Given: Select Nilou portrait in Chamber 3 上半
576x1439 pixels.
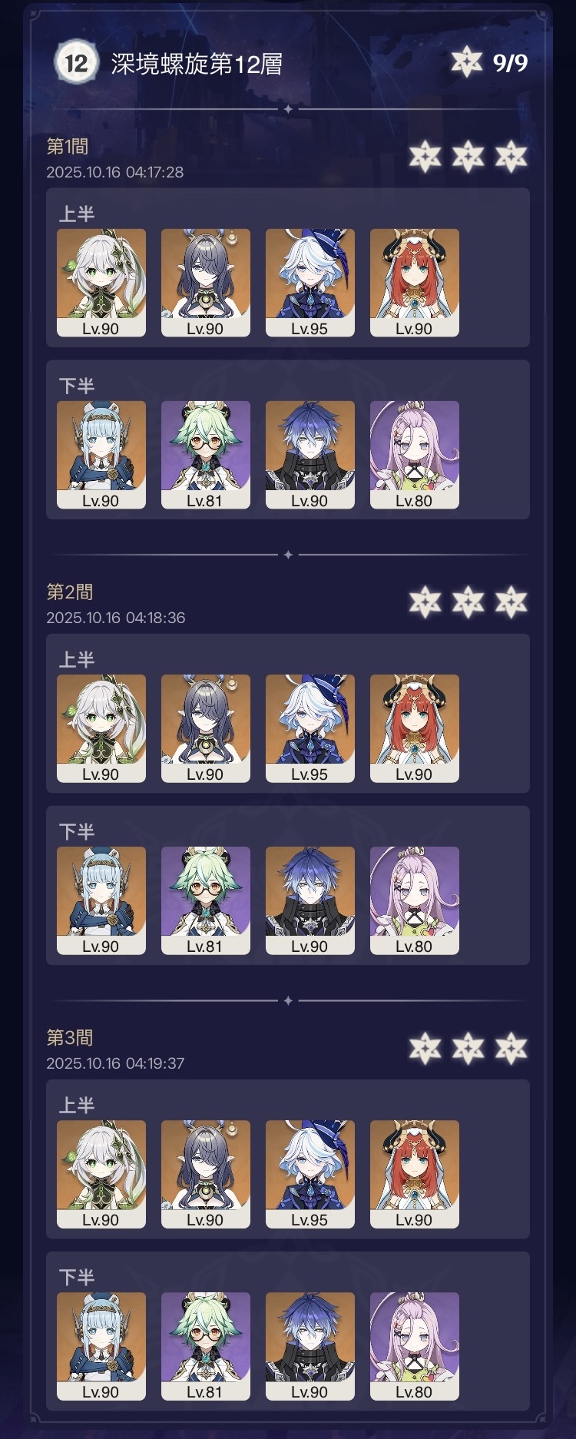Looking at the screenshot, I should point(415,1174).
